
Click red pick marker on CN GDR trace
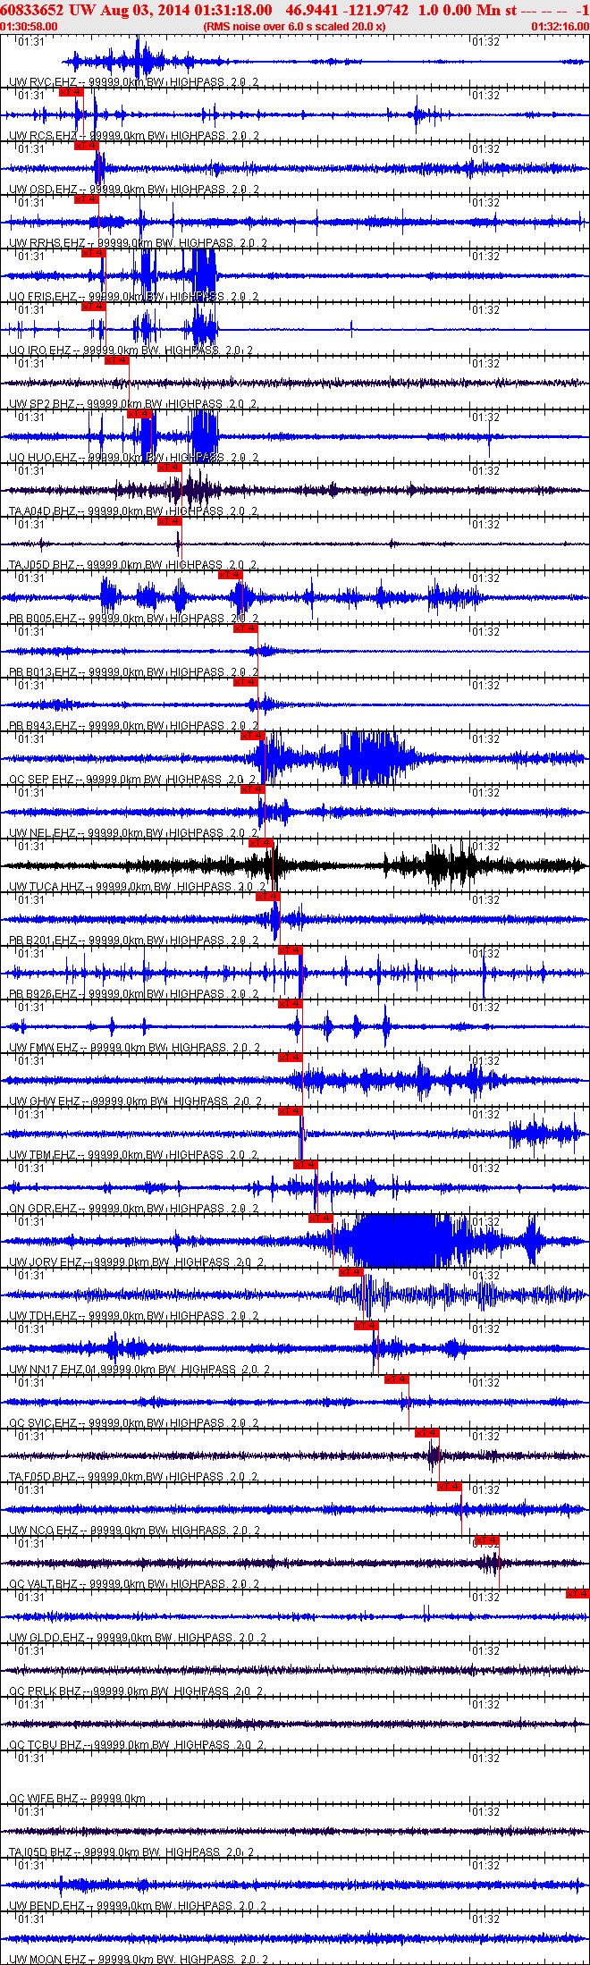tap(305, 1165)
